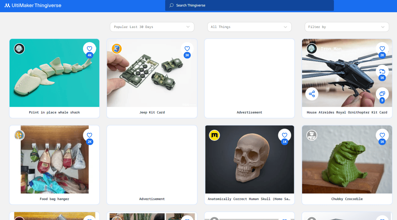Open the Chubby Crocodile title link

(347, 199)
